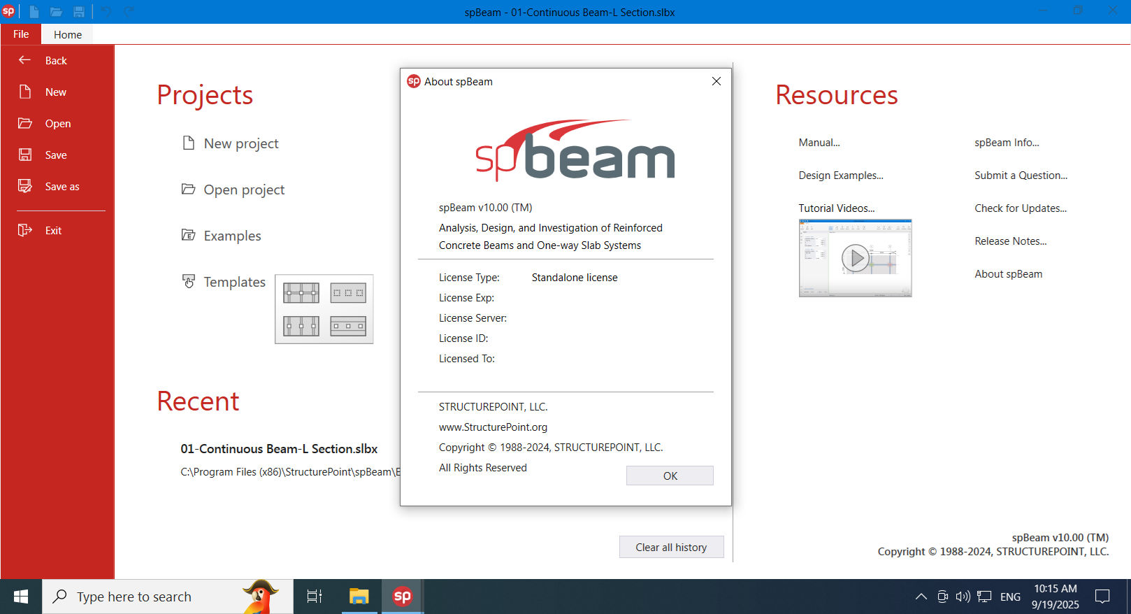Select the top-left beam template thumbnail

tap(301, 292)
